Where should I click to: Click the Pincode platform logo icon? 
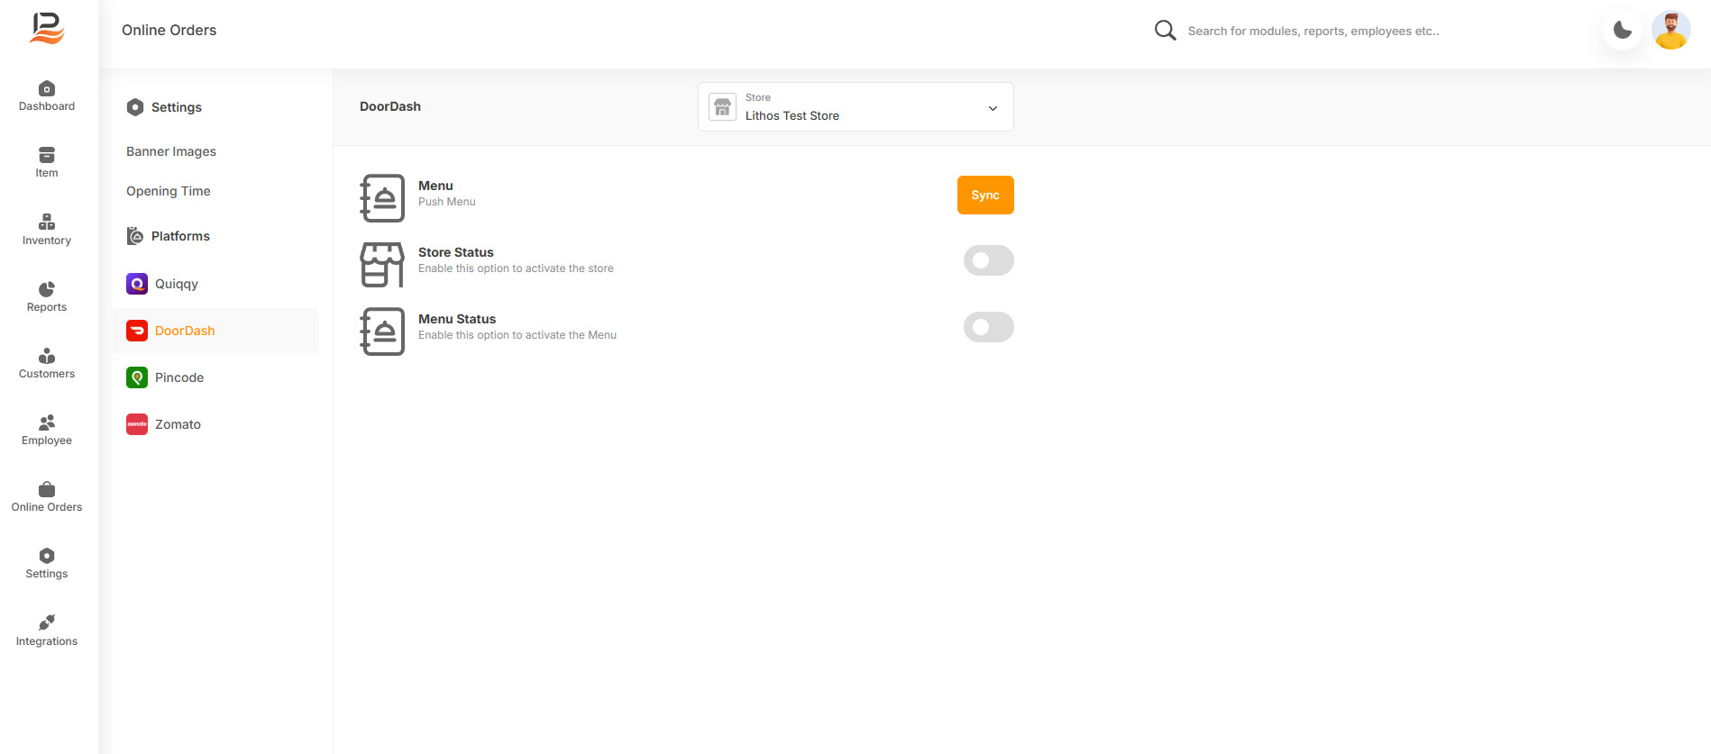[137, 377]
